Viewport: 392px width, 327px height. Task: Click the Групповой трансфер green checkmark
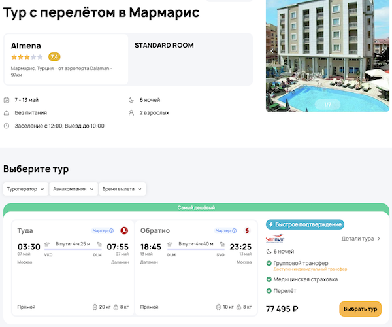(269, 263)
